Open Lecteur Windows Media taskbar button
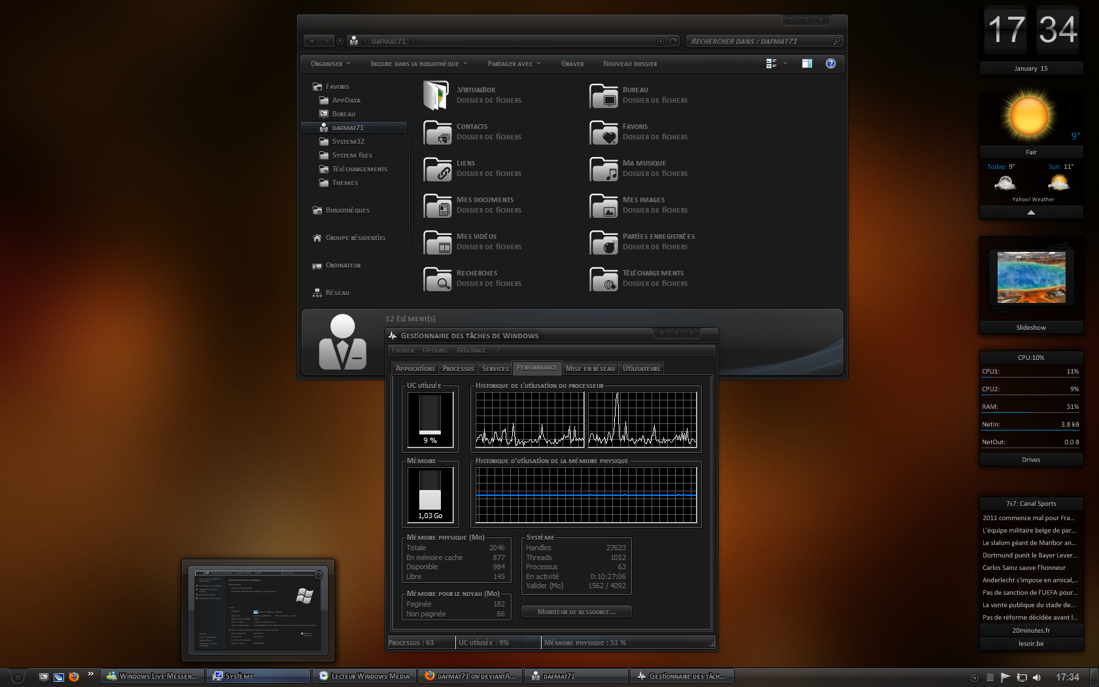The height and width of the screenshot is (687, 1099). click(364, 676)
